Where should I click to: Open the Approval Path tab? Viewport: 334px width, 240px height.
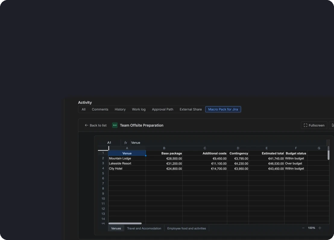point(162,109)
